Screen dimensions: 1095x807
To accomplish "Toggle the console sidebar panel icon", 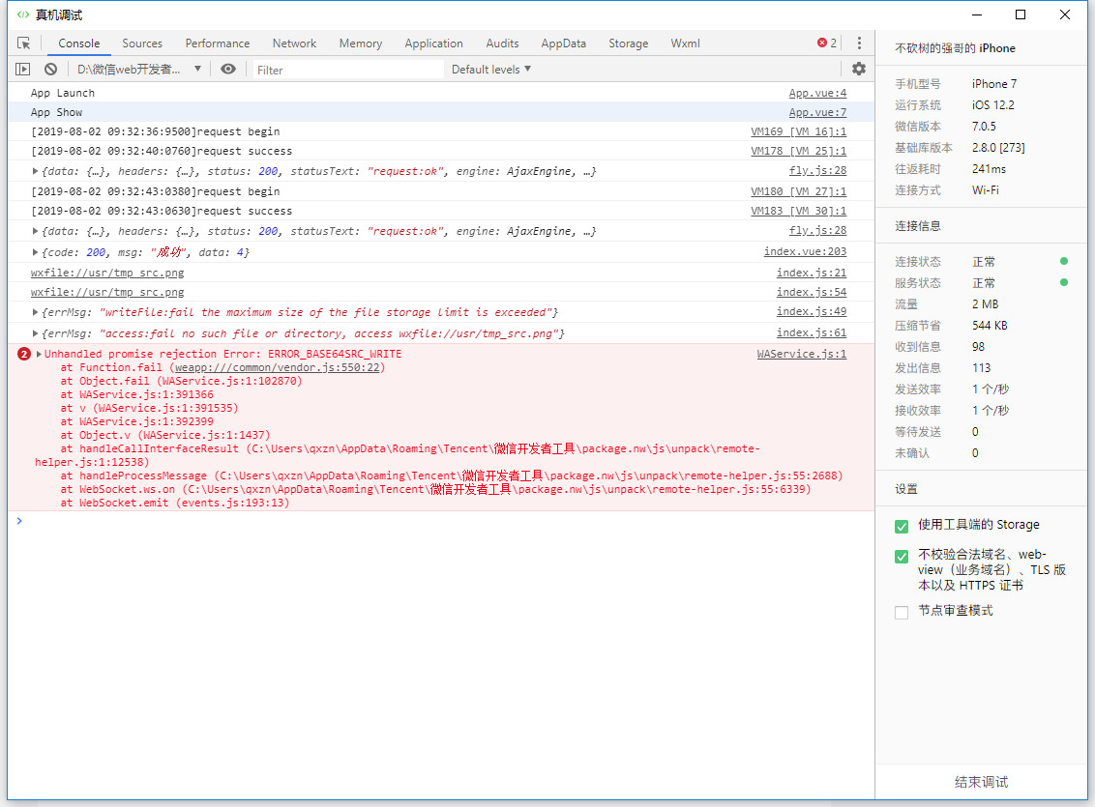I will 23,70.
